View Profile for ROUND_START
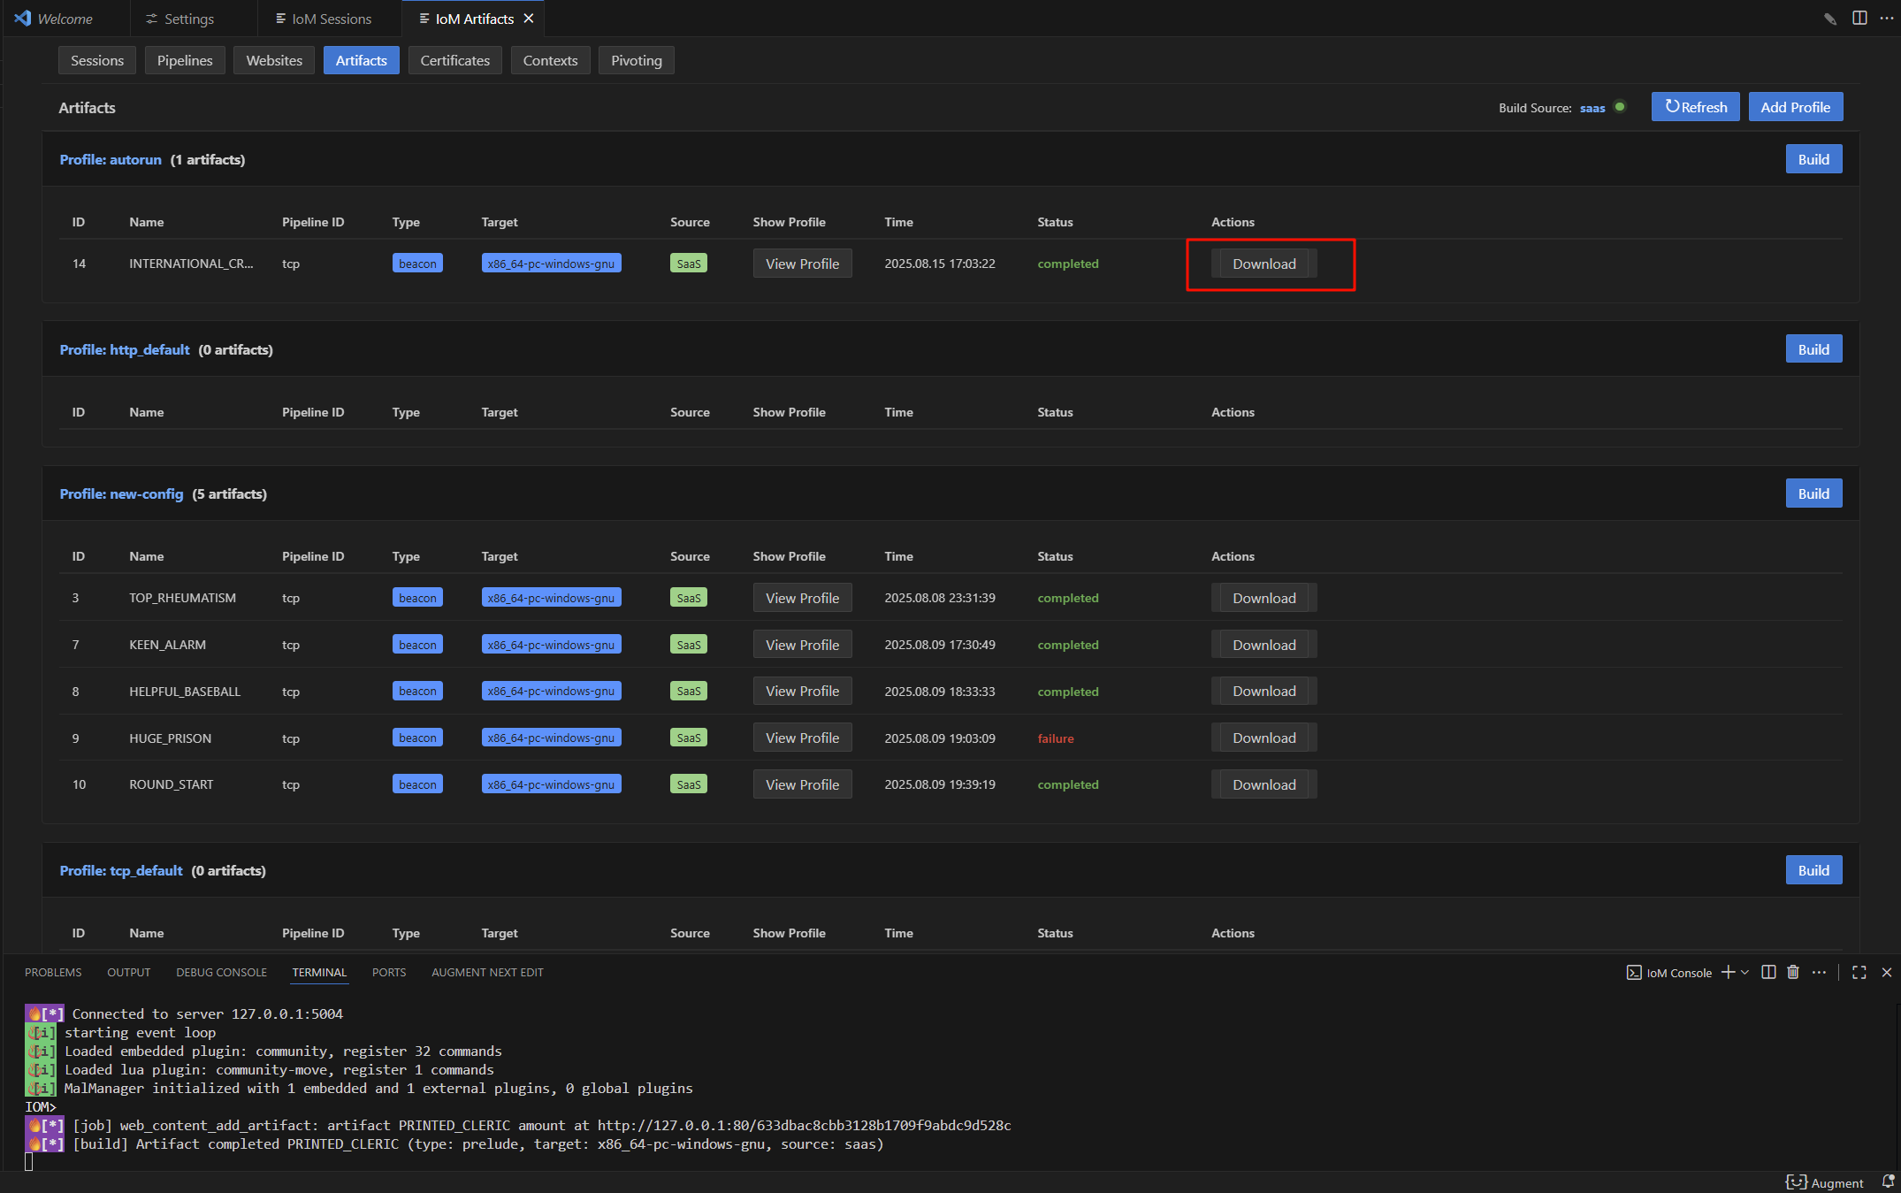This screenshot has height=1193, width=1901. pos(802,784)
